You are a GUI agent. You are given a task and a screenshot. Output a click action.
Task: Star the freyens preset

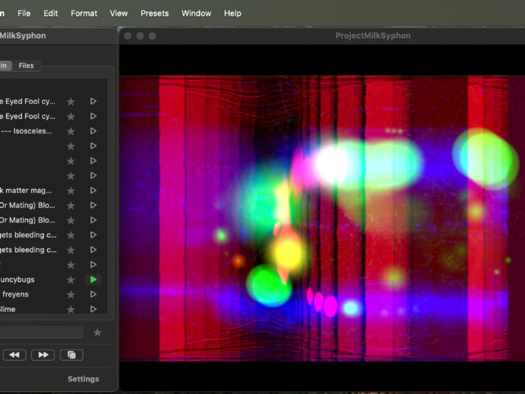tap(71, 295)
